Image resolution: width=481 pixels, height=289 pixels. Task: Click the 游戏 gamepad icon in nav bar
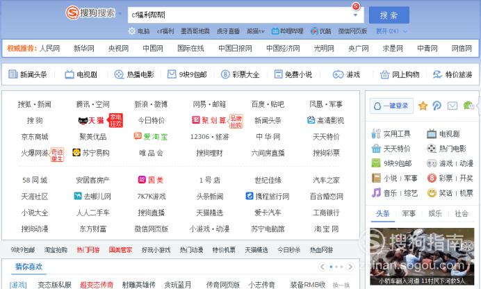[338, 74]
